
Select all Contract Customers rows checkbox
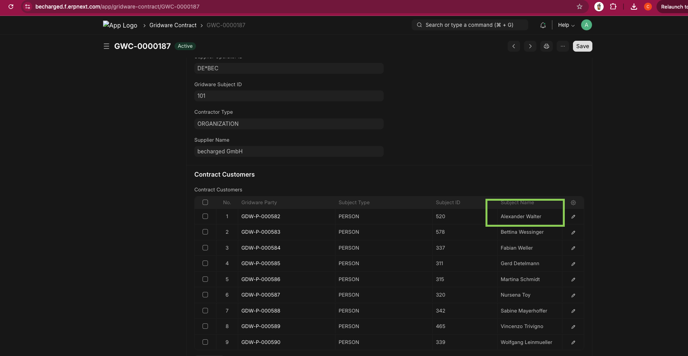click(x=205, y=202)
